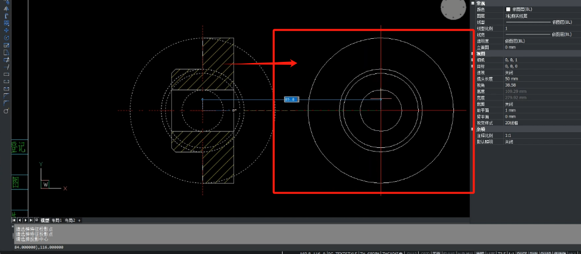Toggle the 透视 value set to 关闭
This screenshot has height=254, width=581.
coord(542,73)
